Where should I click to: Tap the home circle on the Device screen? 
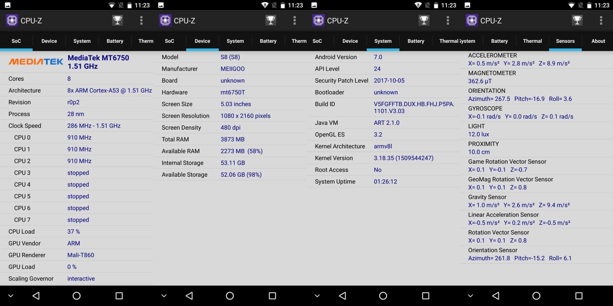pos(230,296)
